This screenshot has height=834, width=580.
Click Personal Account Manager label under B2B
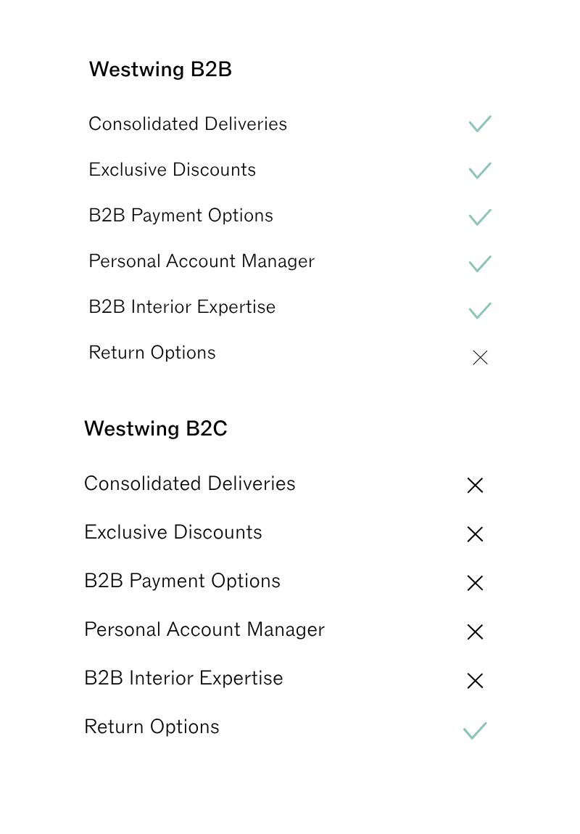tap(202, 261)
